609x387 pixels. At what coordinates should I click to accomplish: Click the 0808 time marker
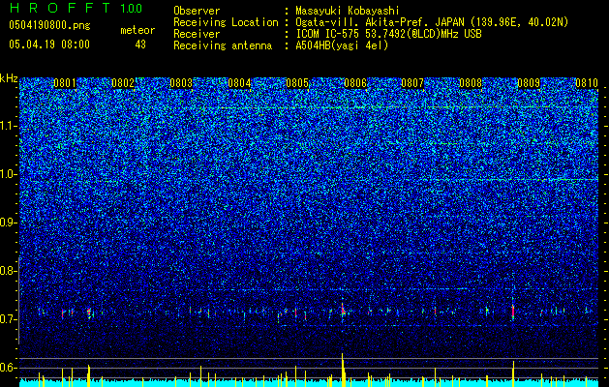click(471, 83)
